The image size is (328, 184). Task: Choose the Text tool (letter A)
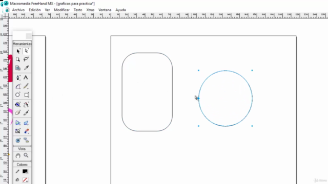(x=26, y=78)
